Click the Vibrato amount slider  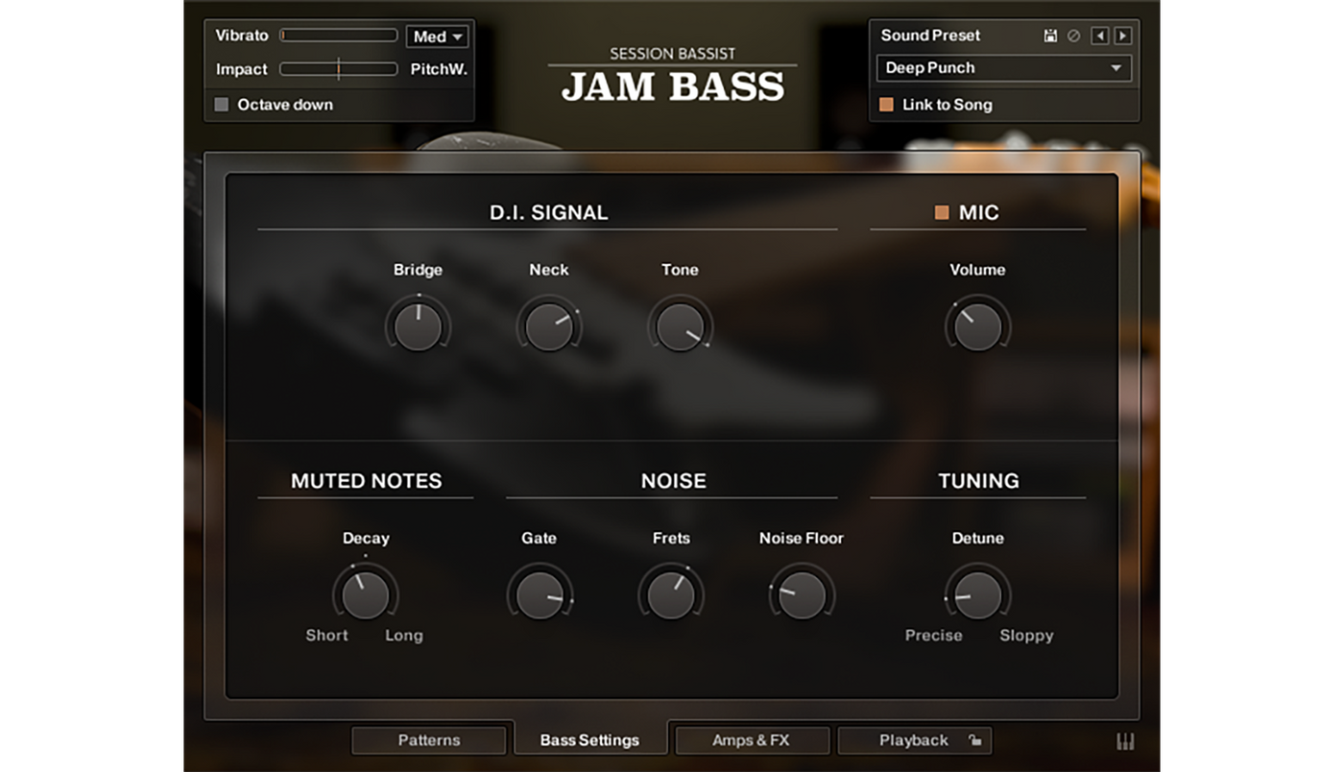339,36
